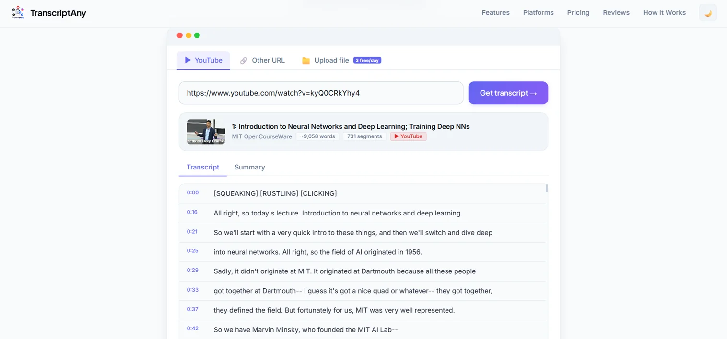Click the line "All right, so today's lecture"

[x=338, y=213]
